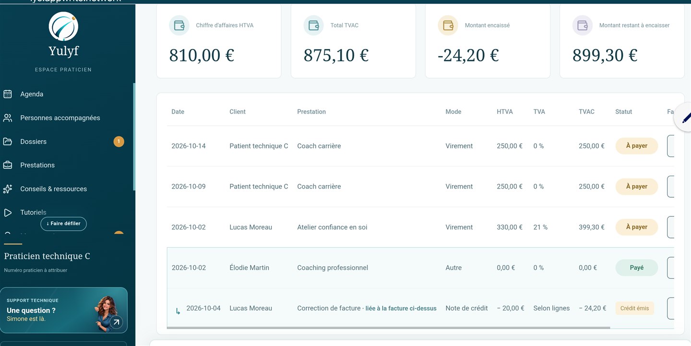Click the wallet icon beside Total TVAC
This screenshot has height=346, width=691.
pyautogui.click(x=313, y=25)
